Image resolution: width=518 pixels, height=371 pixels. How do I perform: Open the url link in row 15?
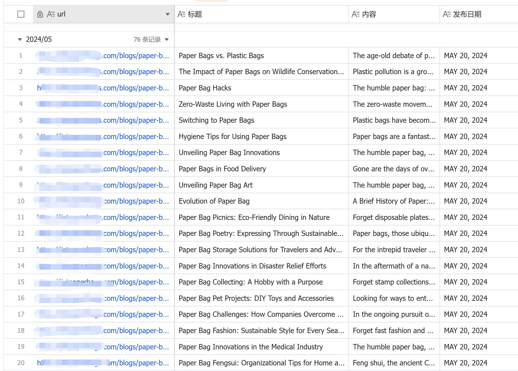pos(141,282)
